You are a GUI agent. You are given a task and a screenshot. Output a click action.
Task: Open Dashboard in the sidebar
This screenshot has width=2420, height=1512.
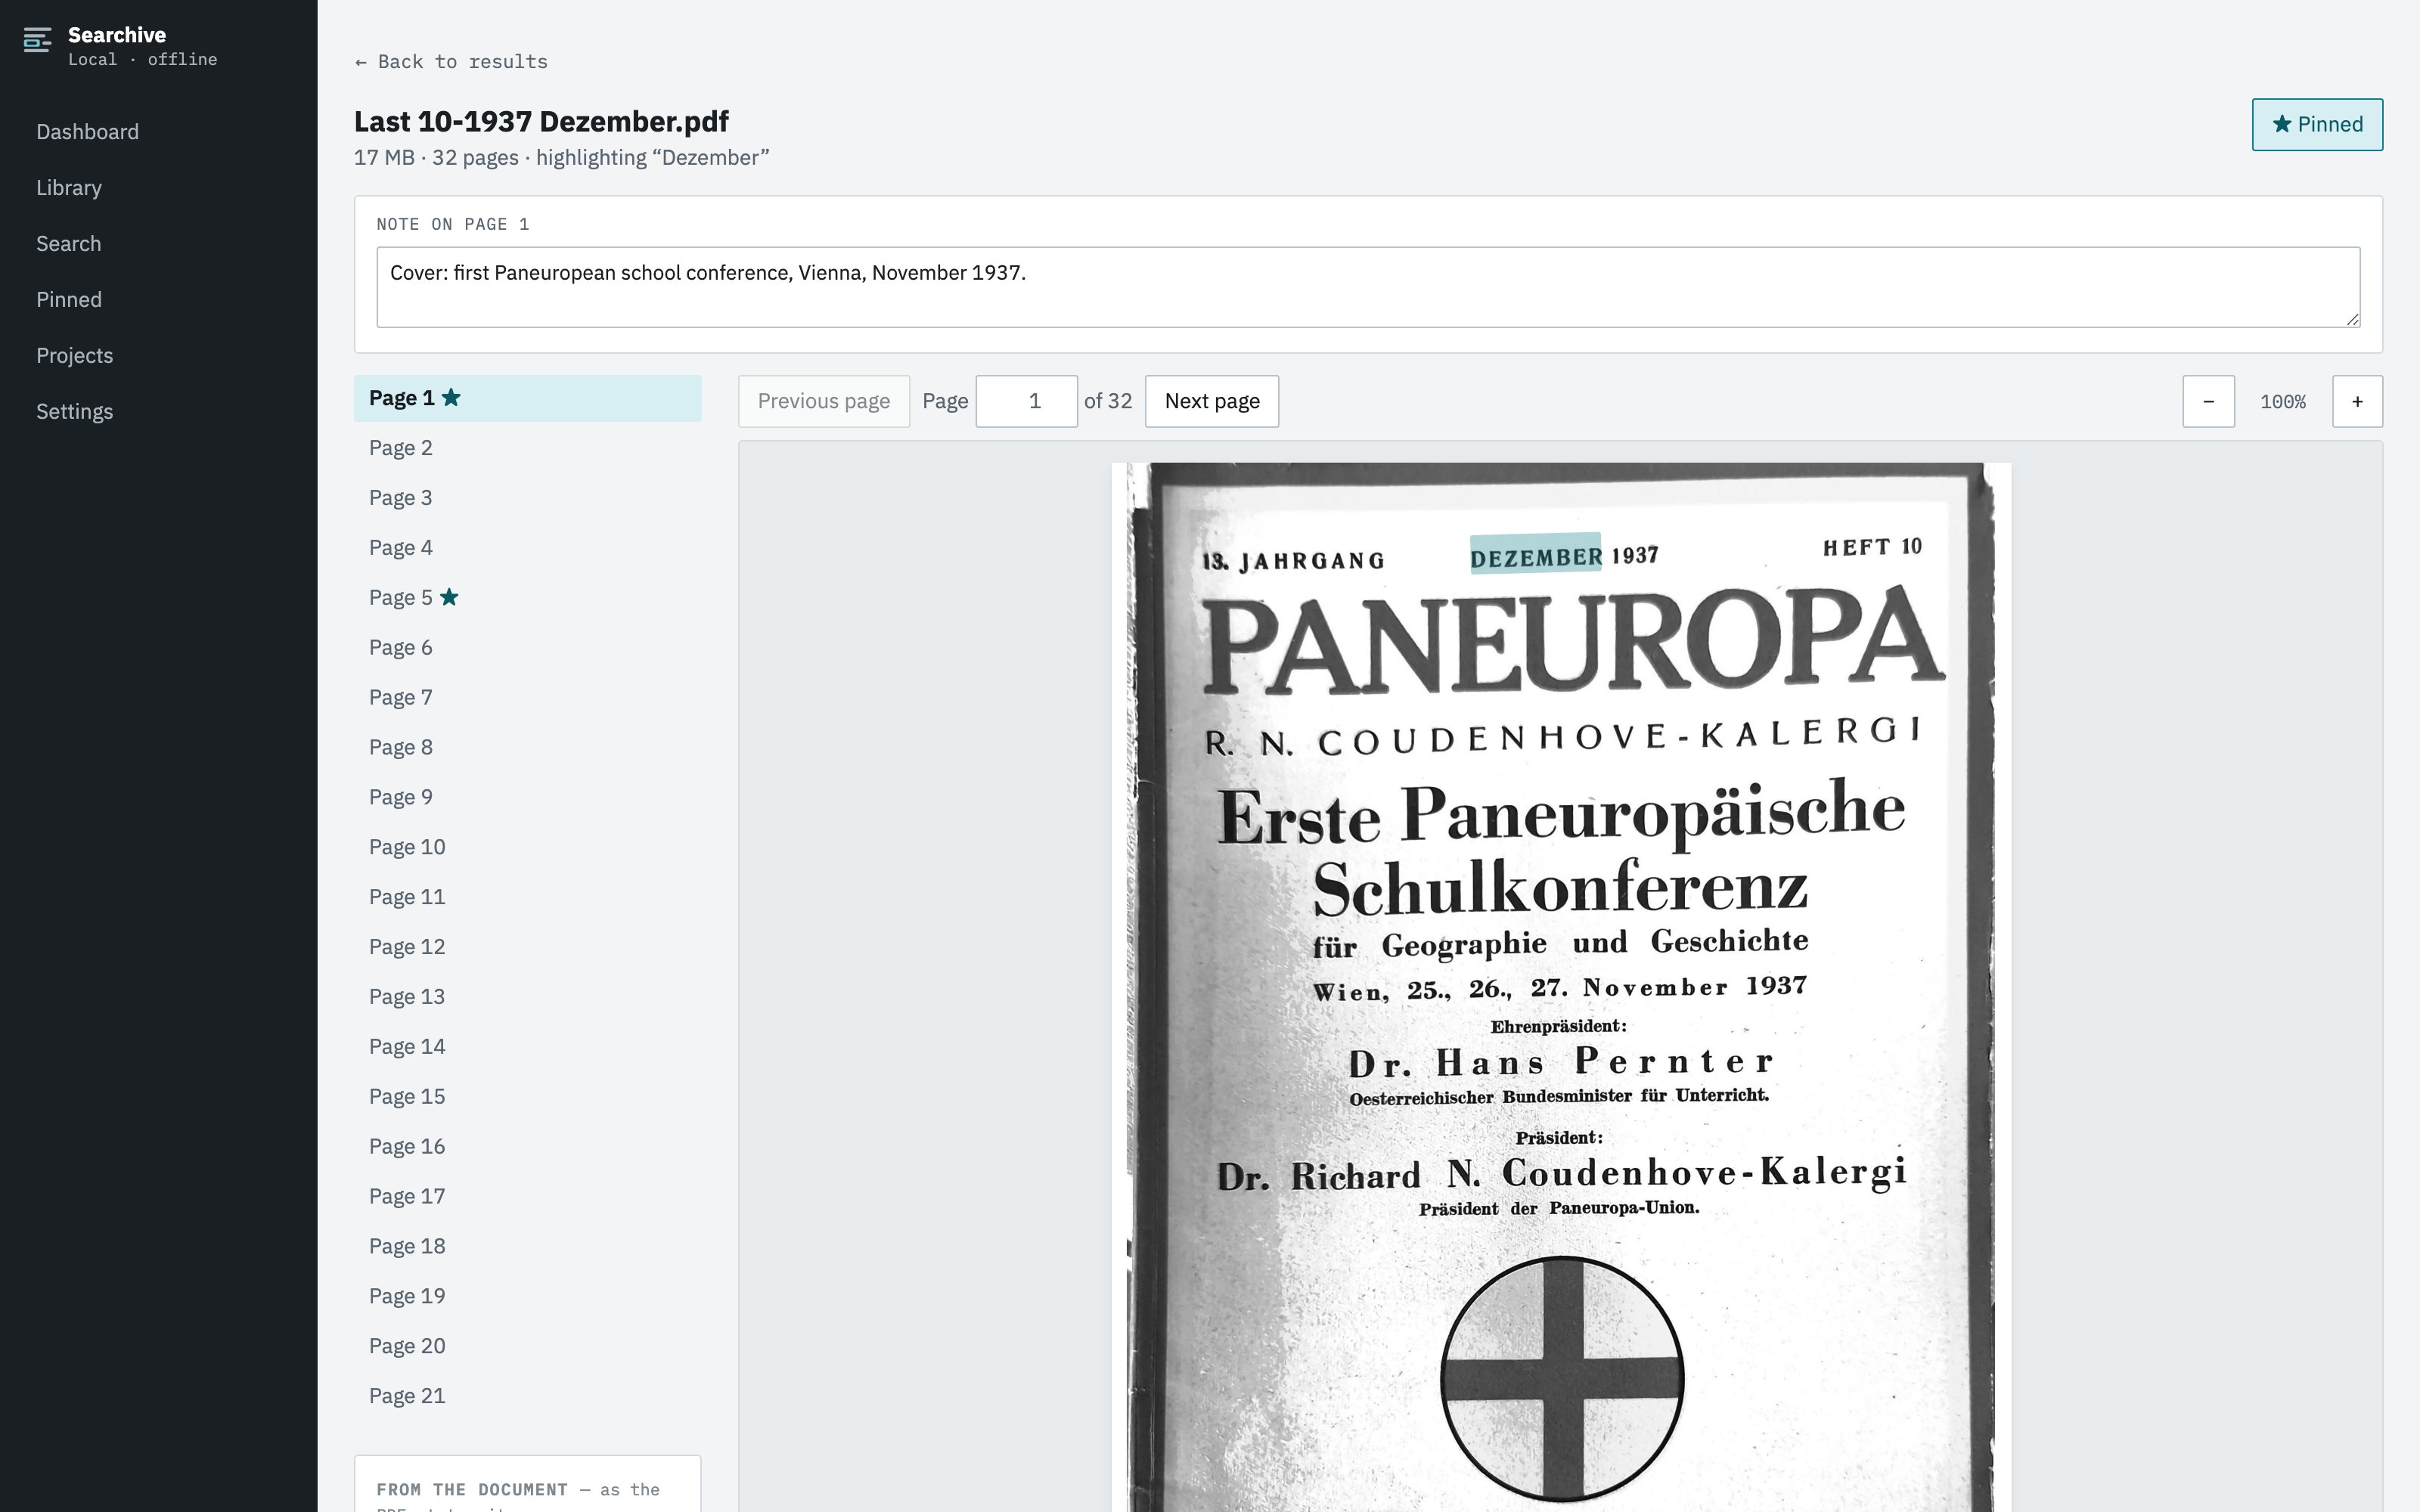[87, 132]
